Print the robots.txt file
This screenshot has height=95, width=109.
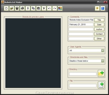[x=22, y=8]
